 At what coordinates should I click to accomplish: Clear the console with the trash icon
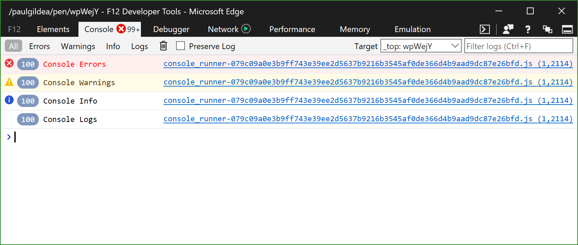pos(163,46)
